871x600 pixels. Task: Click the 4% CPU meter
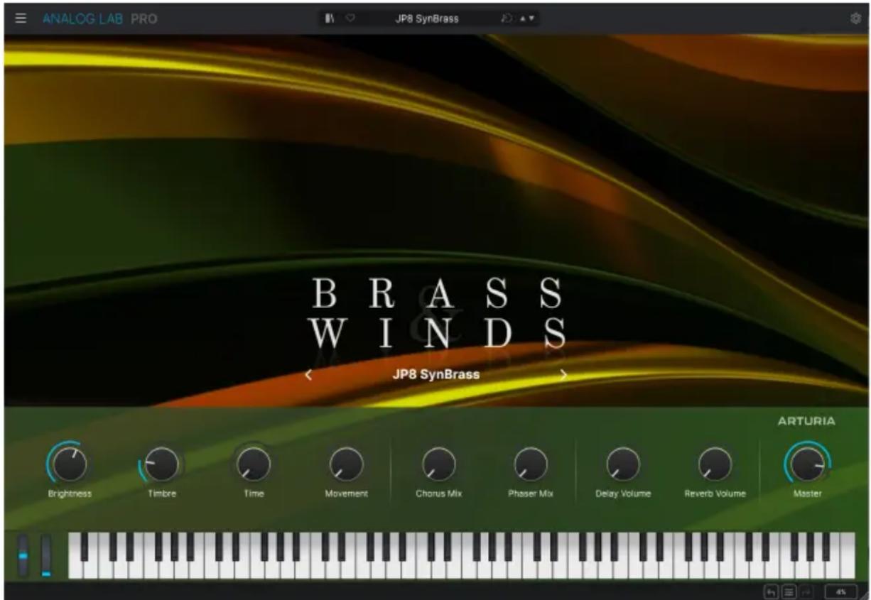840,591
